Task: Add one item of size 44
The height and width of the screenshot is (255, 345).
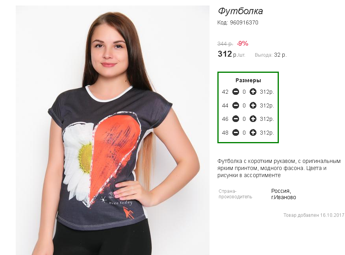Action: [x=253, y=105]
